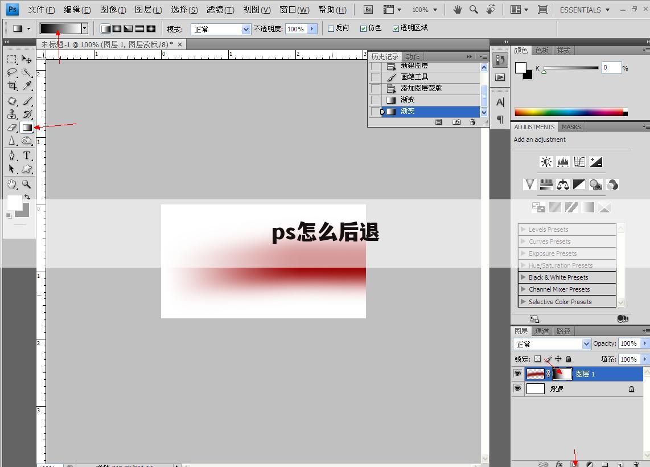This screenshot has width=650, height=467.
Task: Select the Pen tool
Action: coord(12,155)
